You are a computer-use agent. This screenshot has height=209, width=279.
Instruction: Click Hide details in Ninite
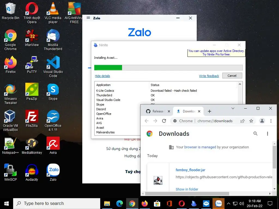pyautogui.click(x=102, y=76)
